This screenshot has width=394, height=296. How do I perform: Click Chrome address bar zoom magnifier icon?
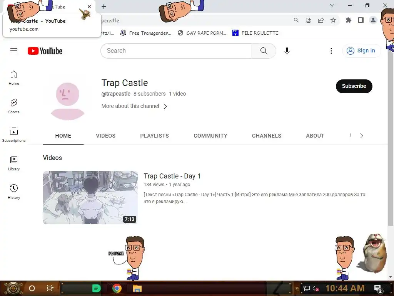click(296, 20)
